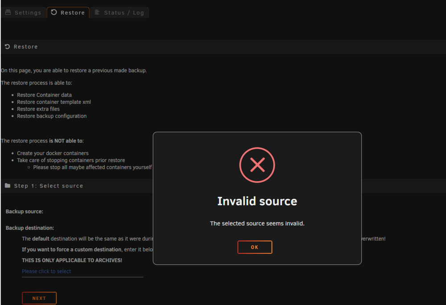Click the Restore tab circular arrow icon

54,12
